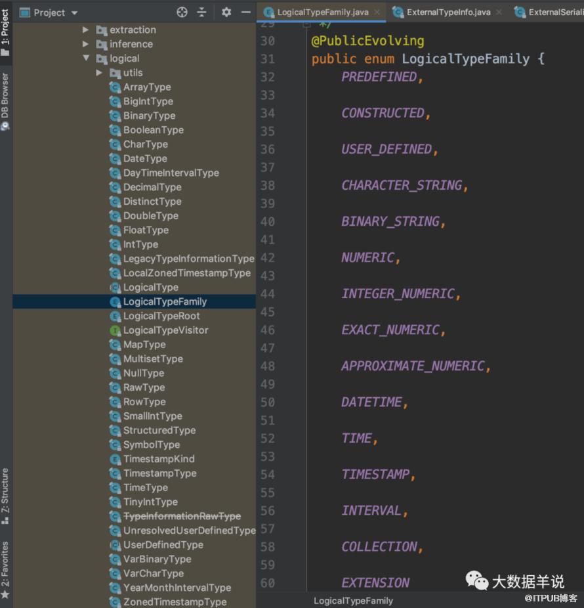584x608 pixels.
Task: Close the LogicalTypeFamily.java tab
Action: [377, 12]
